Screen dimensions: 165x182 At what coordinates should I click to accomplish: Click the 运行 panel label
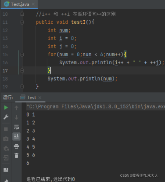pyautogui.click(x=8, y=98)
